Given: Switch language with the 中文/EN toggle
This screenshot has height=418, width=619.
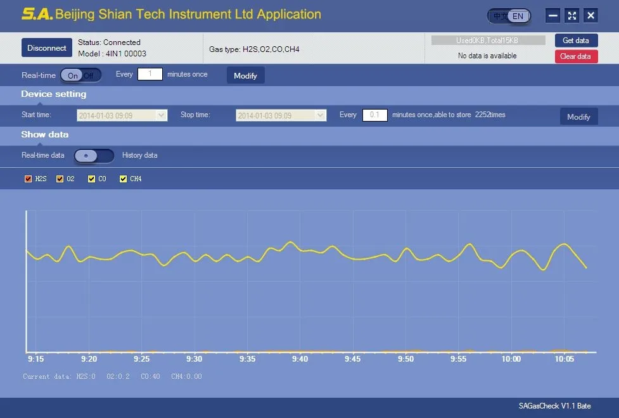Looking at the screenshot, I should click(x=509, y=16).
